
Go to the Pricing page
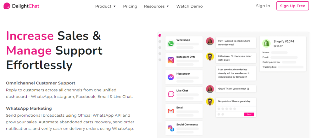(x=130, y=6)
